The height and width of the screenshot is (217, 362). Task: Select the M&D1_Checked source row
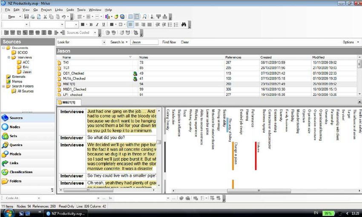tap(207, 89)
